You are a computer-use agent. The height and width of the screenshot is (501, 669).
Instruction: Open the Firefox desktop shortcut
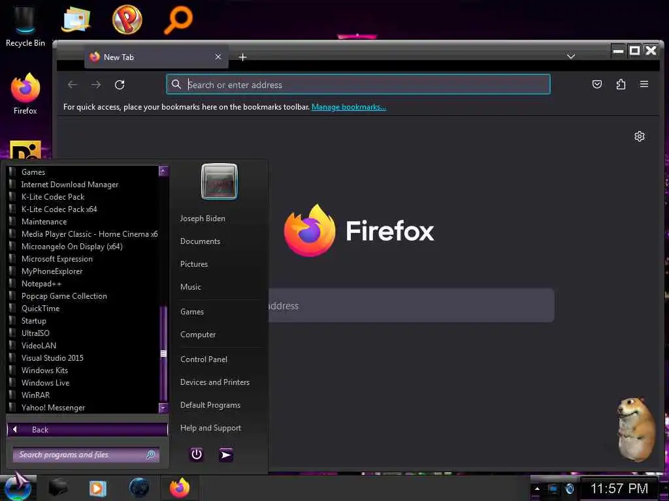click(x=25, y=94)
